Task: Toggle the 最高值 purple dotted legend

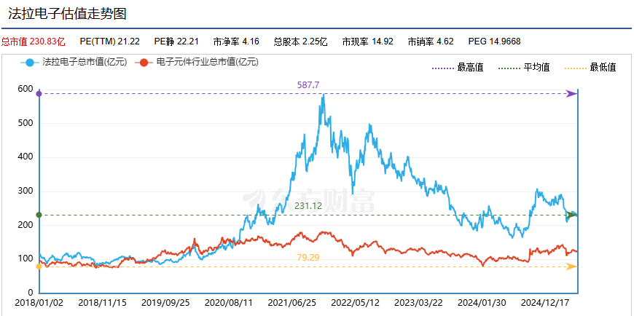Action: tap(458, 68)
